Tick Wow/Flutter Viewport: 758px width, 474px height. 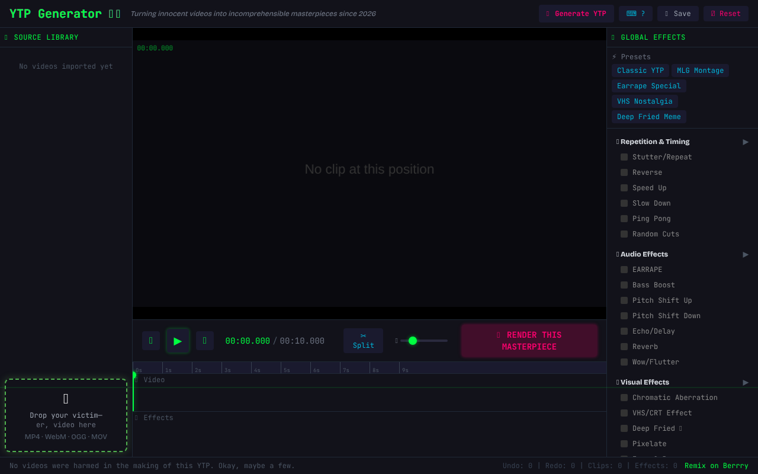pos(624,362)
